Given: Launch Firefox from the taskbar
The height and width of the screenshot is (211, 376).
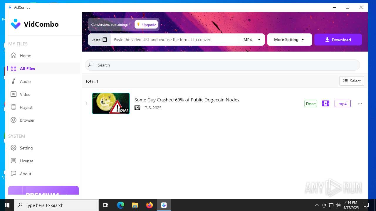Looking at the screenshot, I should click(150, 205).
